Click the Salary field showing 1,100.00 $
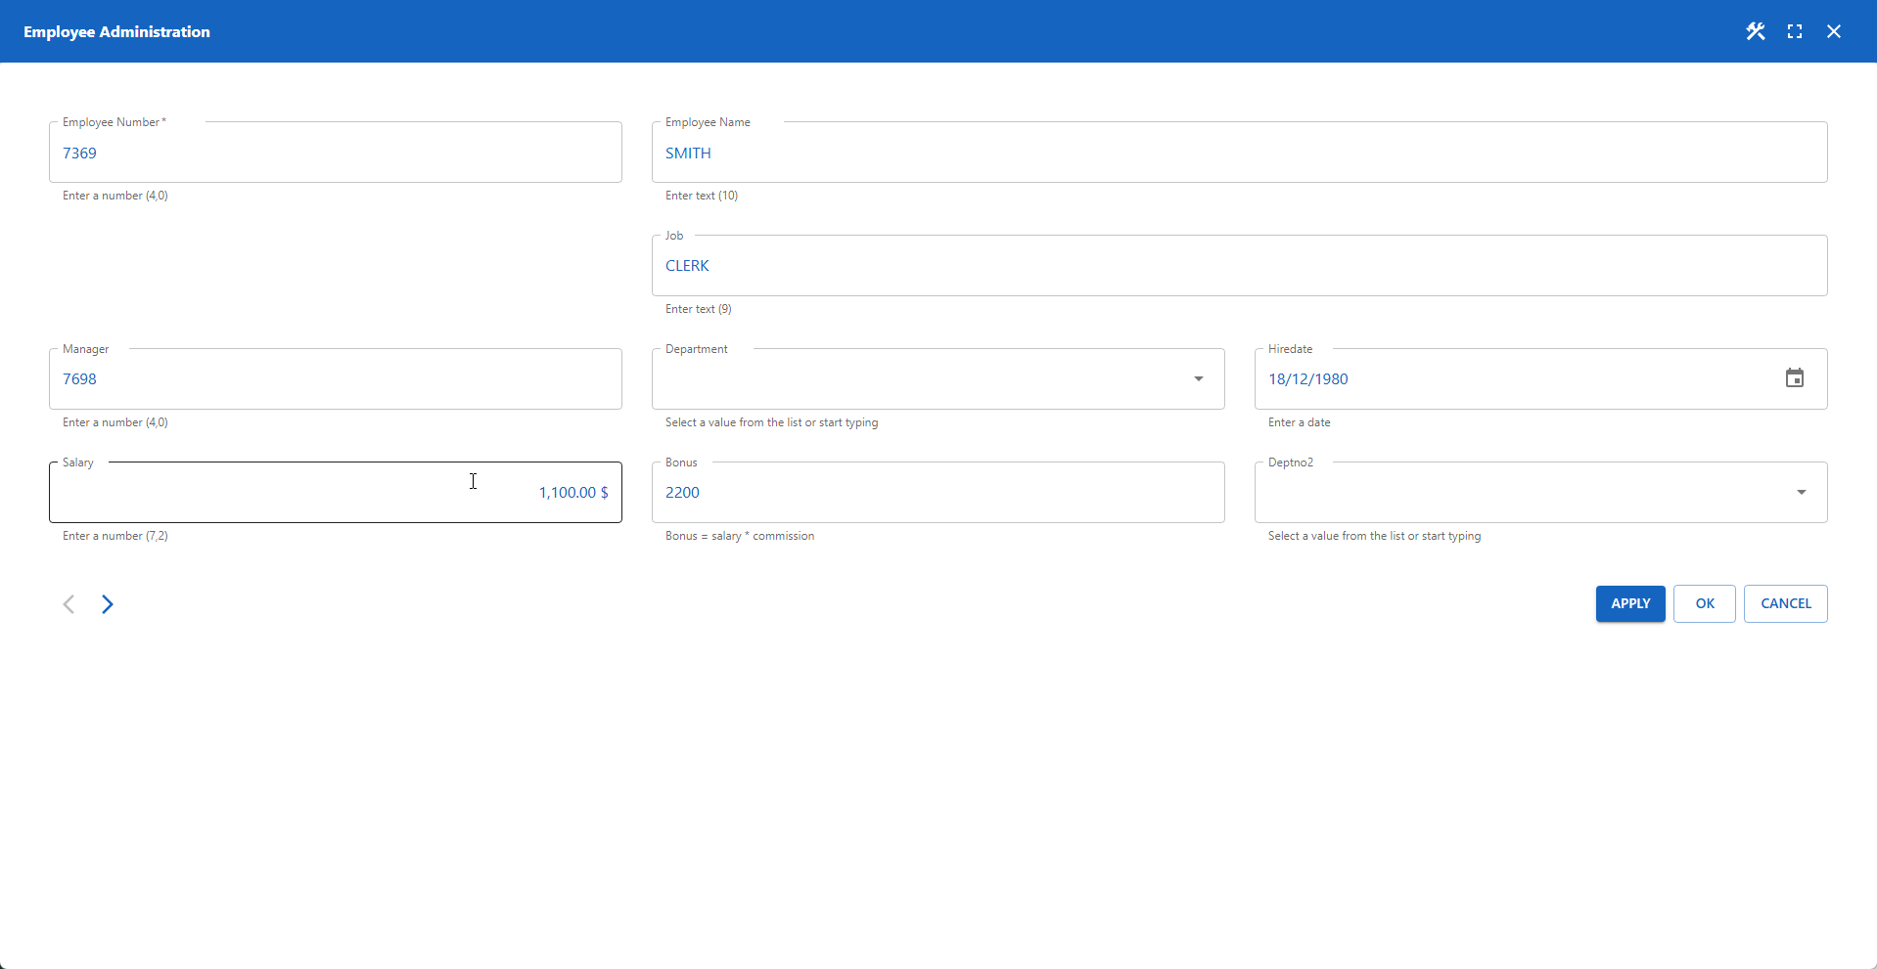Image resolution: width=1877 pixels, height=969 pixels. point(335,492)
